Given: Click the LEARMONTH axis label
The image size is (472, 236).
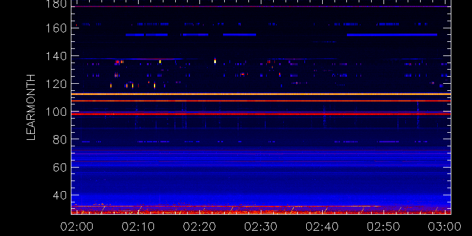Looking at the screenshot, I should (31, 107).
